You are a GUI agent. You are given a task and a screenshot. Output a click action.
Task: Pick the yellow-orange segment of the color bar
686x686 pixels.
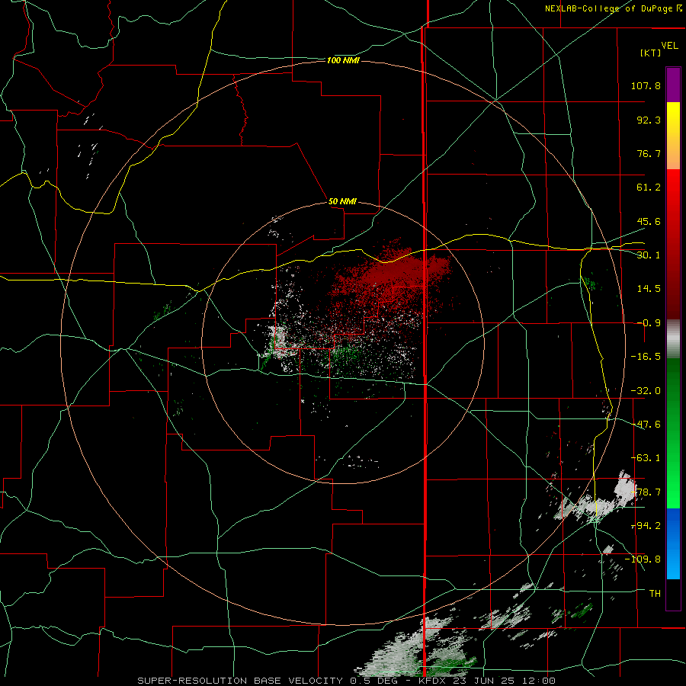pos(673,136)
